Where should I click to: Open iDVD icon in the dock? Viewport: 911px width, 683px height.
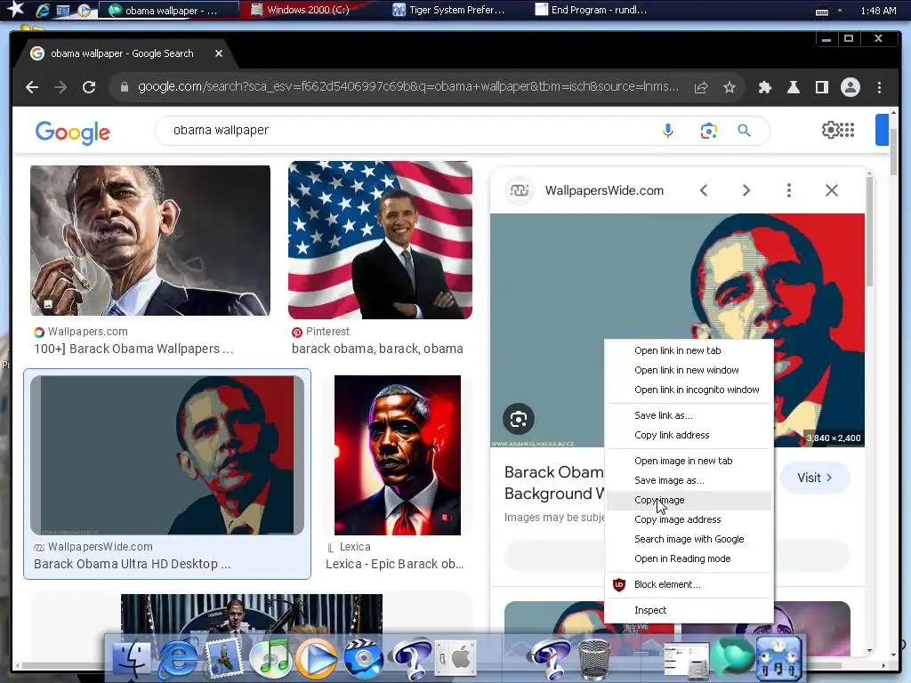tap(363, 659)
